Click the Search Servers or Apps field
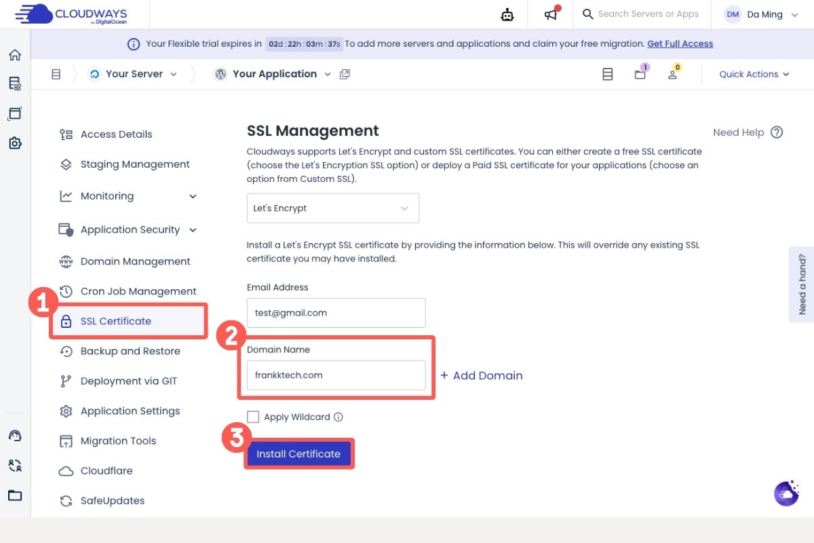 tap(648, 14)
